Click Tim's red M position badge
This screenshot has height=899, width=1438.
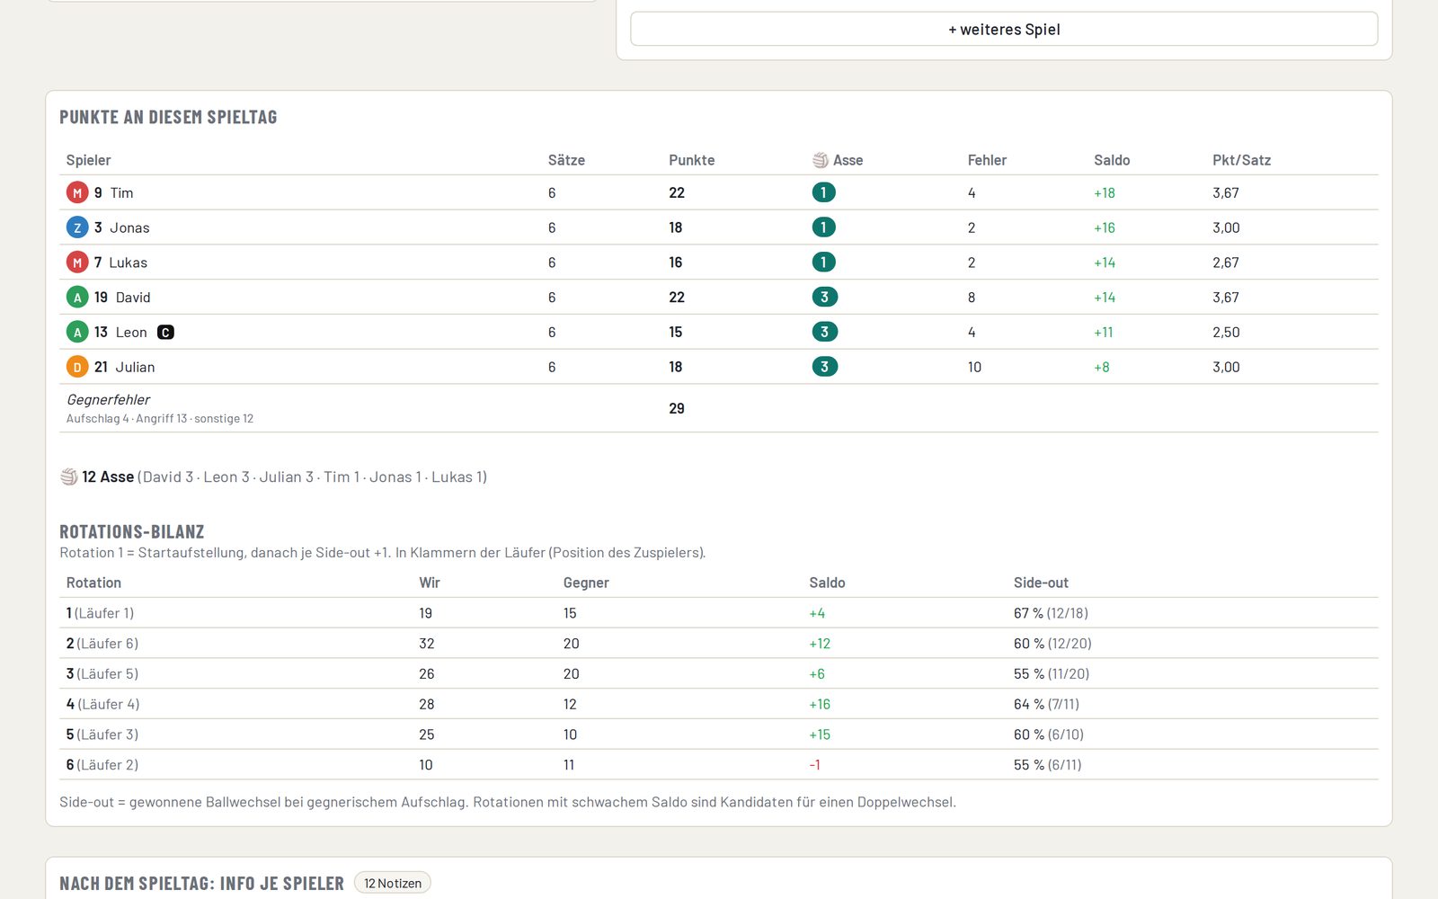pos(77,192)
